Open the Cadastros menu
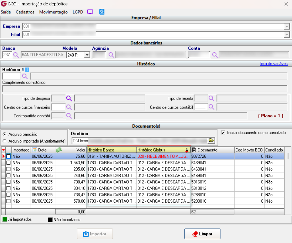 pyautogui.click(x=25, y=12)
